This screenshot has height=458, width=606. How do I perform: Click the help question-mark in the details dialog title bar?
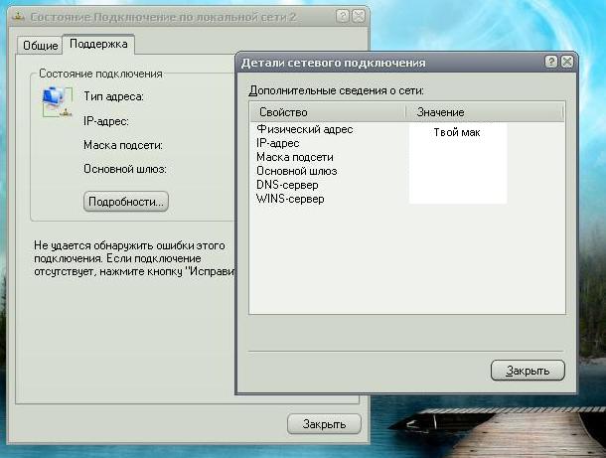click(x=551, y=62)
